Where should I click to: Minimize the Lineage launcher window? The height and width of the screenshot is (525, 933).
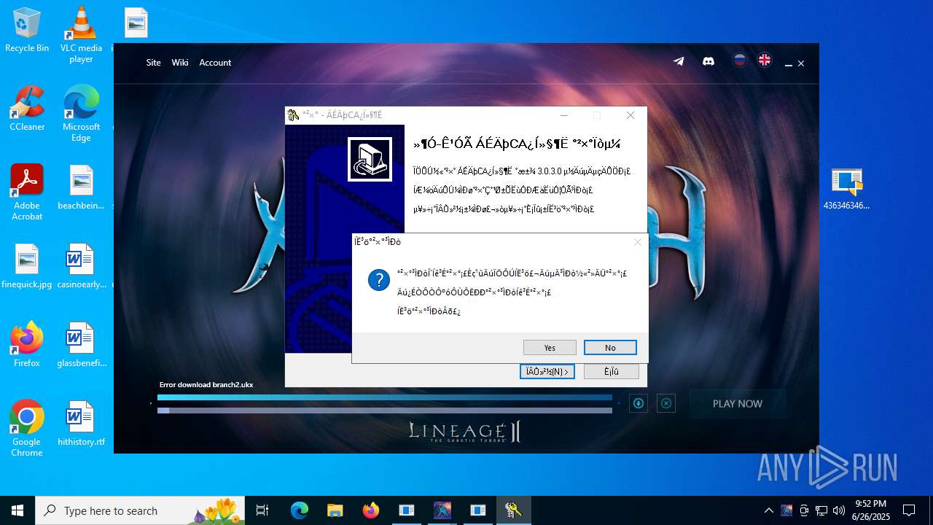click(x=788, y=64)
